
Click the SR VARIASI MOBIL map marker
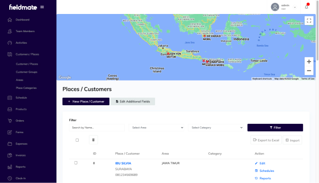click(x=204, y=36)
